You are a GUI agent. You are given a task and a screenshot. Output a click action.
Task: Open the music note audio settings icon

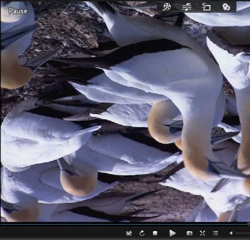point(187,7)
